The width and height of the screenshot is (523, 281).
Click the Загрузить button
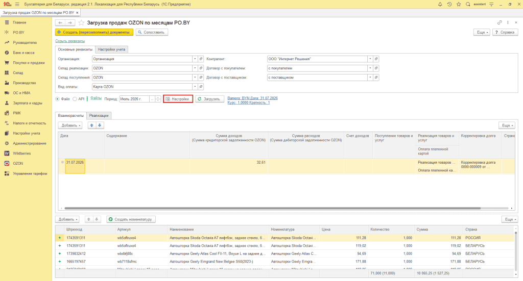209,99
